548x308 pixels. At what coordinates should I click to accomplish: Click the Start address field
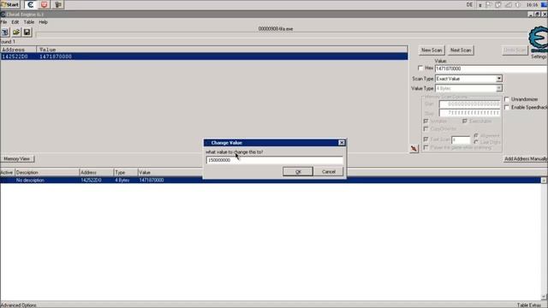(x=469, y=104)
